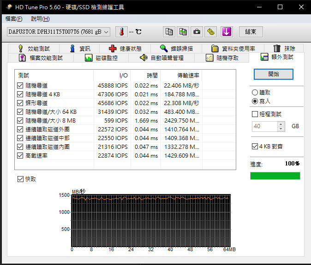Click the 測試 column header
The height and width of the screenshot is (265, 311).
54,76
